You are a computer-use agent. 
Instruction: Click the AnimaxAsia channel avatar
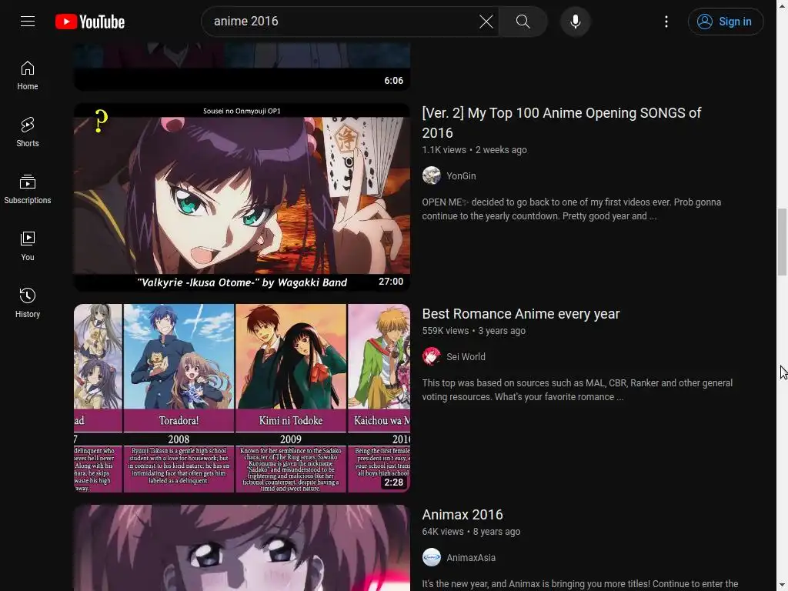pyautogui.click(x=431, y=558)
